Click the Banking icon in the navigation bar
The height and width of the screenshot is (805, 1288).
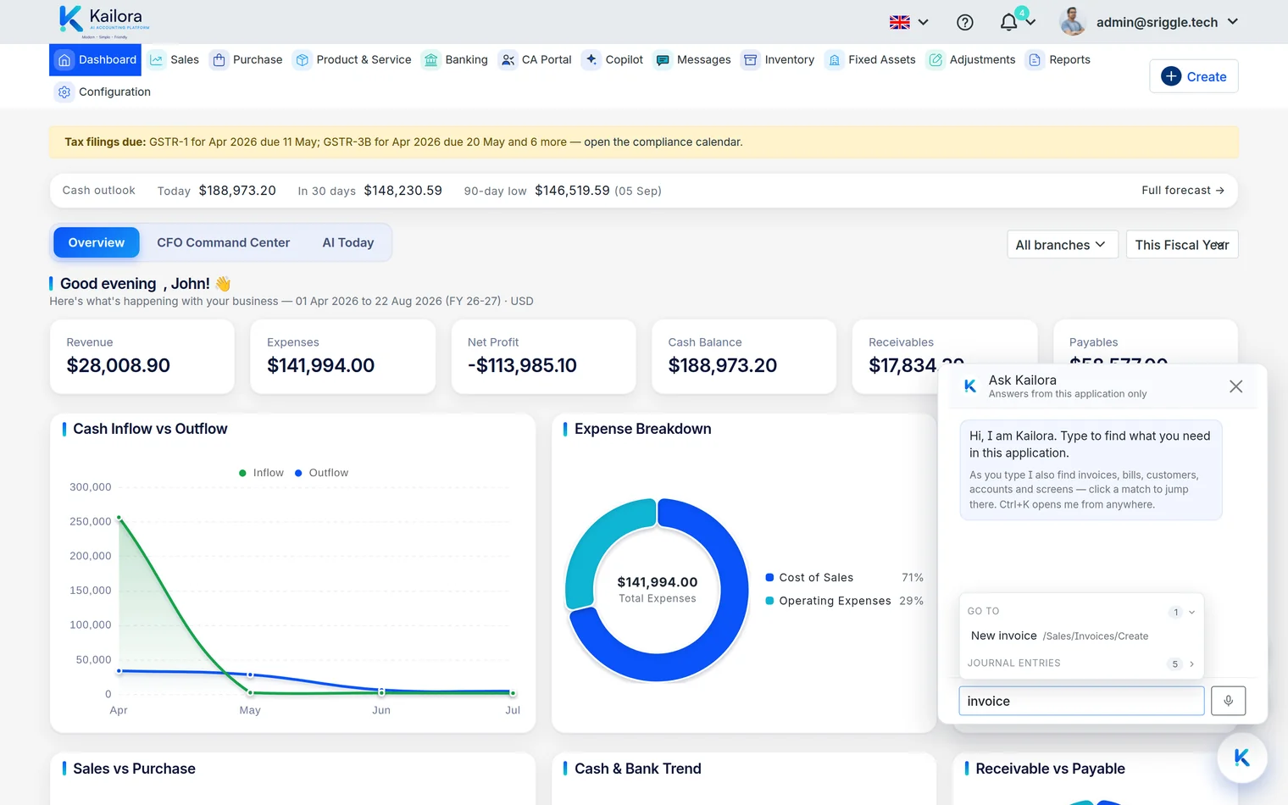pos(431,59)
